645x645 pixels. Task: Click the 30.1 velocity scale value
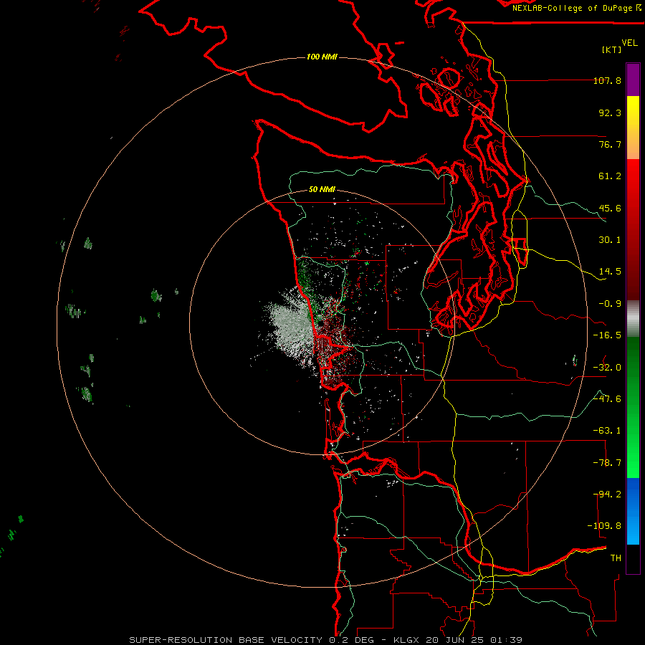[610, 240]
